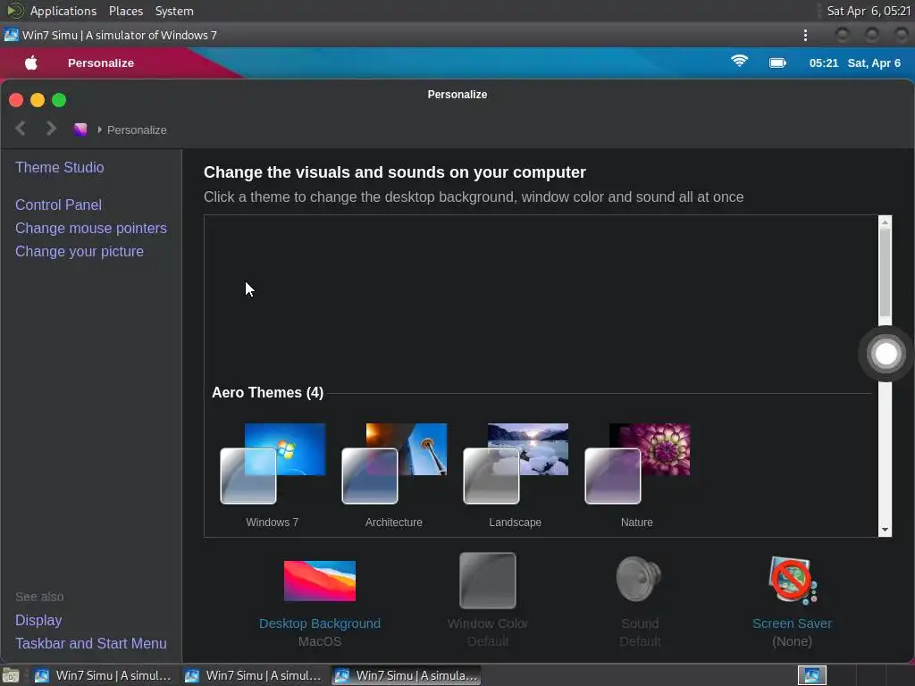Open the Wi-Fi status icon
The image size is (915, 686).
click(x=739, y=62)
